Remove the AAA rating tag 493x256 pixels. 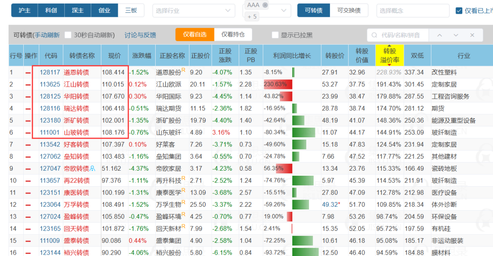coord(265,5)
